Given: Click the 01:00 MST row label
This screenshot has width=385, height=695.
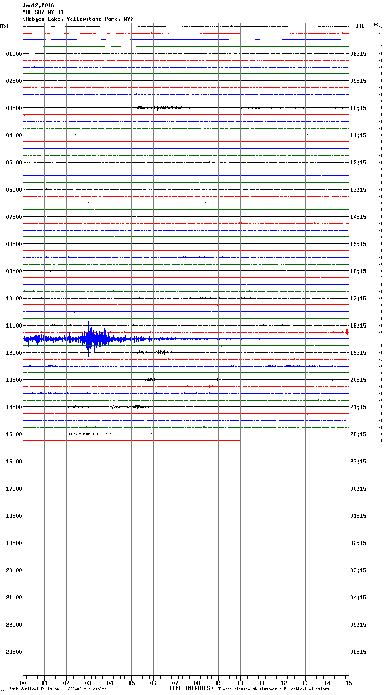Looking at the screenshot, I should (14, 54).
